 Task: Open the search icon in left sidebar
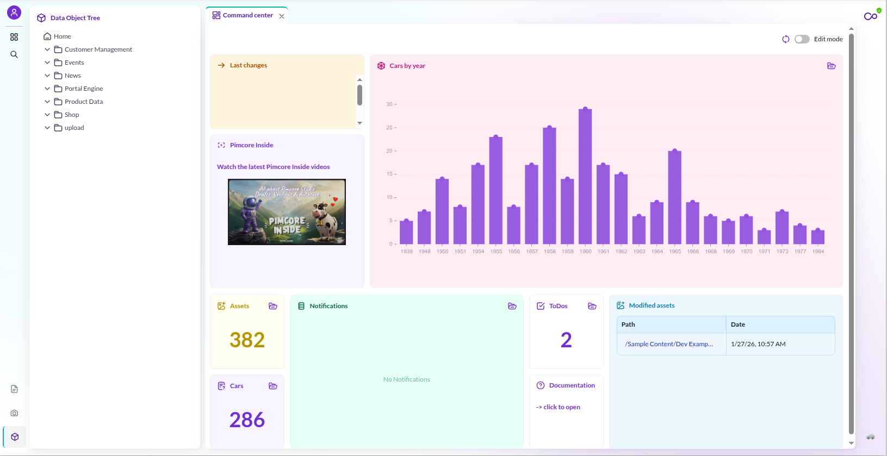[14, 54]
